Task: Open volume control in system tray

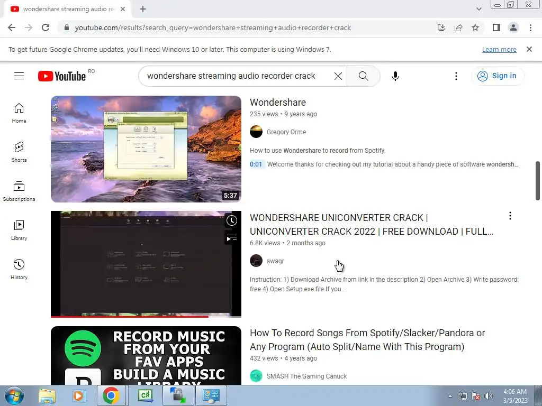Action: 488,396
